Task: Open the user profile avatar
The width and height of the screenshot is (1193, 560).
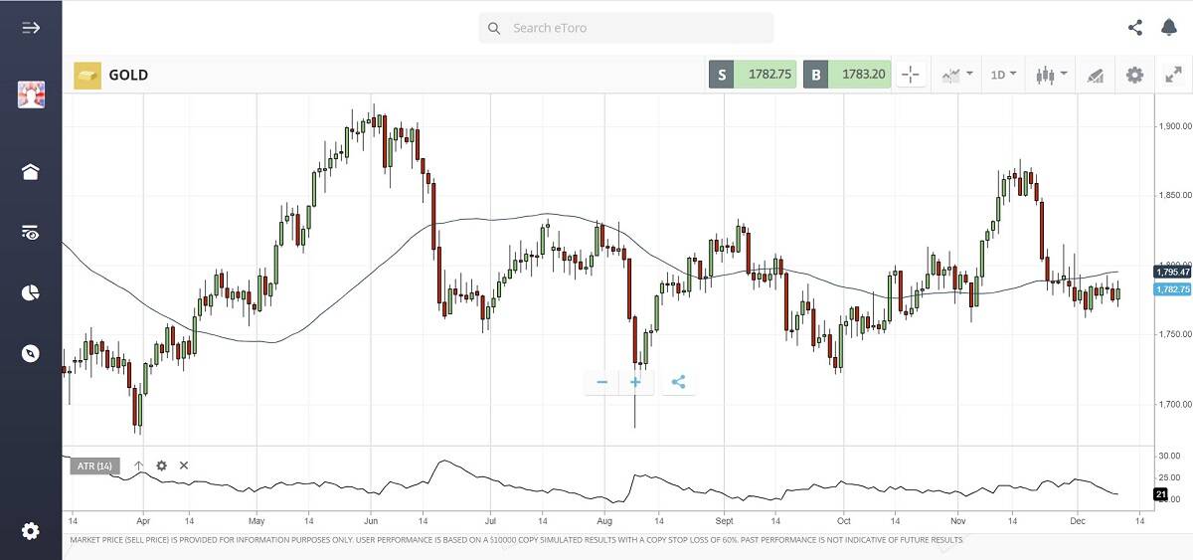Action: 31,94
